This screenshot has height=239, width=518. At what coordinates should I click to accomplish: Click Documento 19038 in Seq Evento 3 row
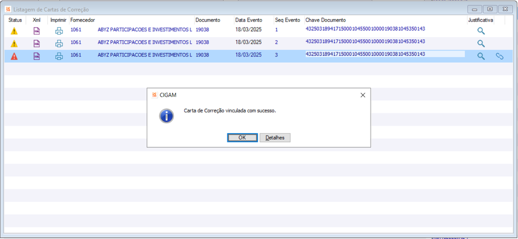(x=202, y=55)
